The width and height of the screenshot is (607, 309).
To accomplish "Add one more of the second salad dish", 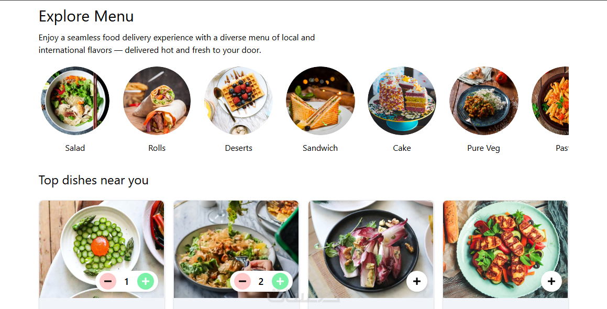I will (x=280, y=282).
